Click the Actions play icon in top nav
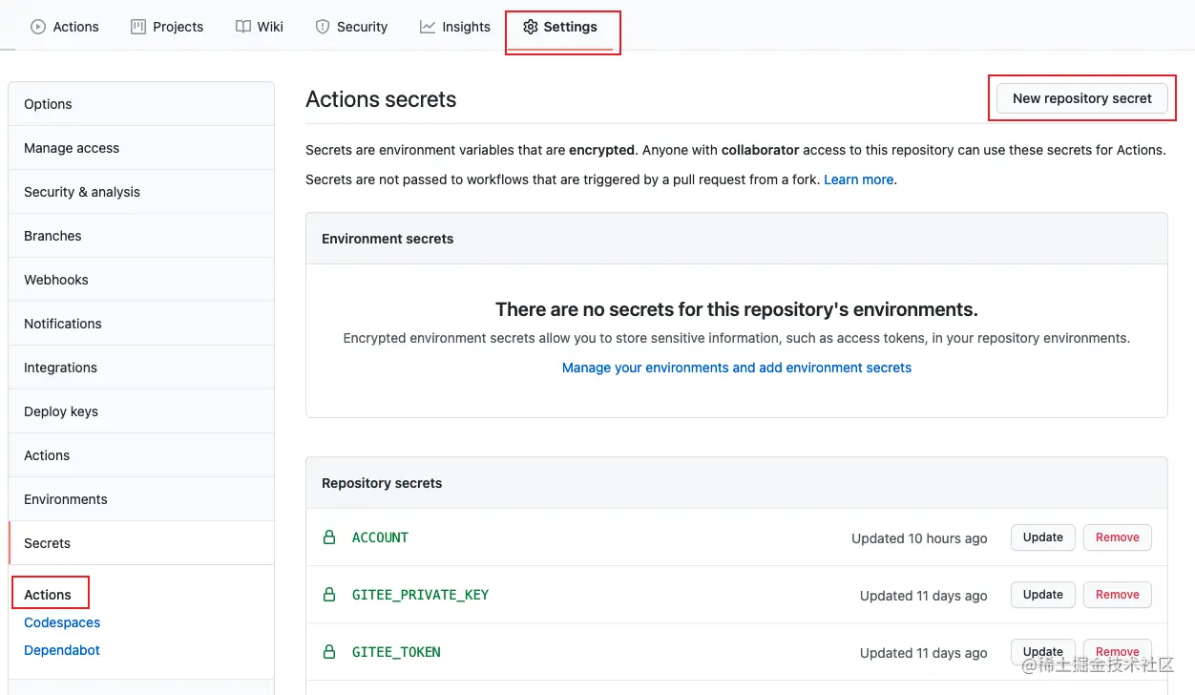This screenshot has width=1195, height=695. pyautogui.click(x=38, y=27)
